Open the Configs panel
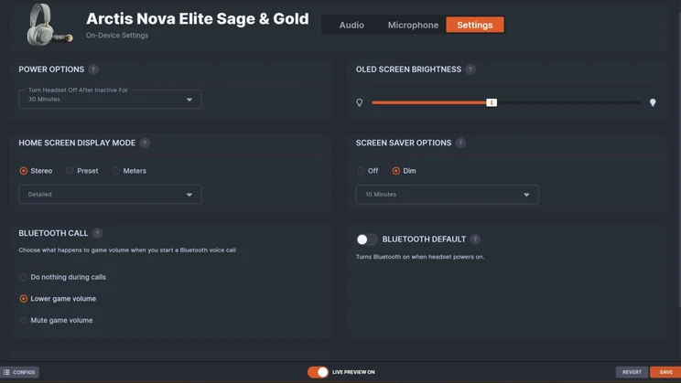This screenshot has width=681, height=383. click(20, 372)
